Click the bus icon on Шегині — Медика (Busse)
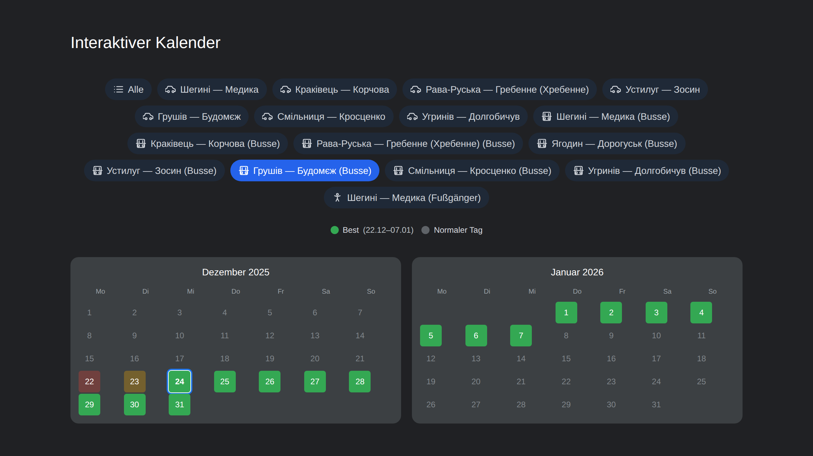The height and width of the screenshot is (456, 813). pyautogui.click(x=546, y=116)
